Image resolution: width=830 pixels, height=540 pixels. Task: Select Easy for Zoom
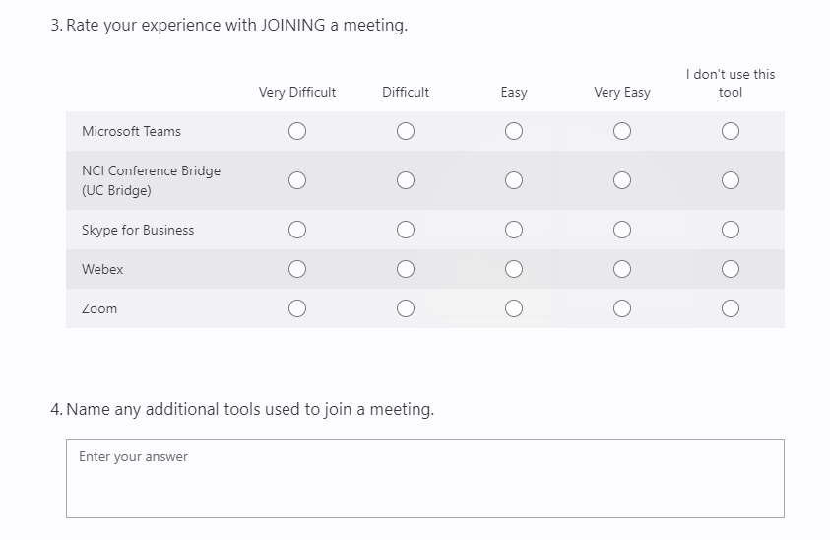click(514, 308)
